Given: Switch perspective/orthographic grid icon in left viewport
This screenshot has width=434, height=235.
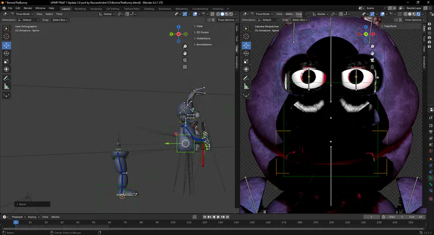Looking at the screenshot, I should [x=185, y=67].
